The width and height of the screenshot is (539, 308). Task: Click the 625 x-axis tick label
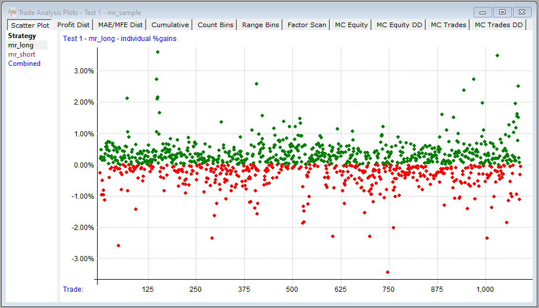point(341,289)
